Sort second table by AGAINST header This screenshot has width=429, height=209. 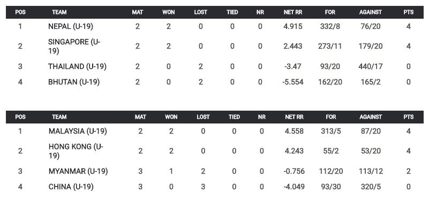(371, 117)
